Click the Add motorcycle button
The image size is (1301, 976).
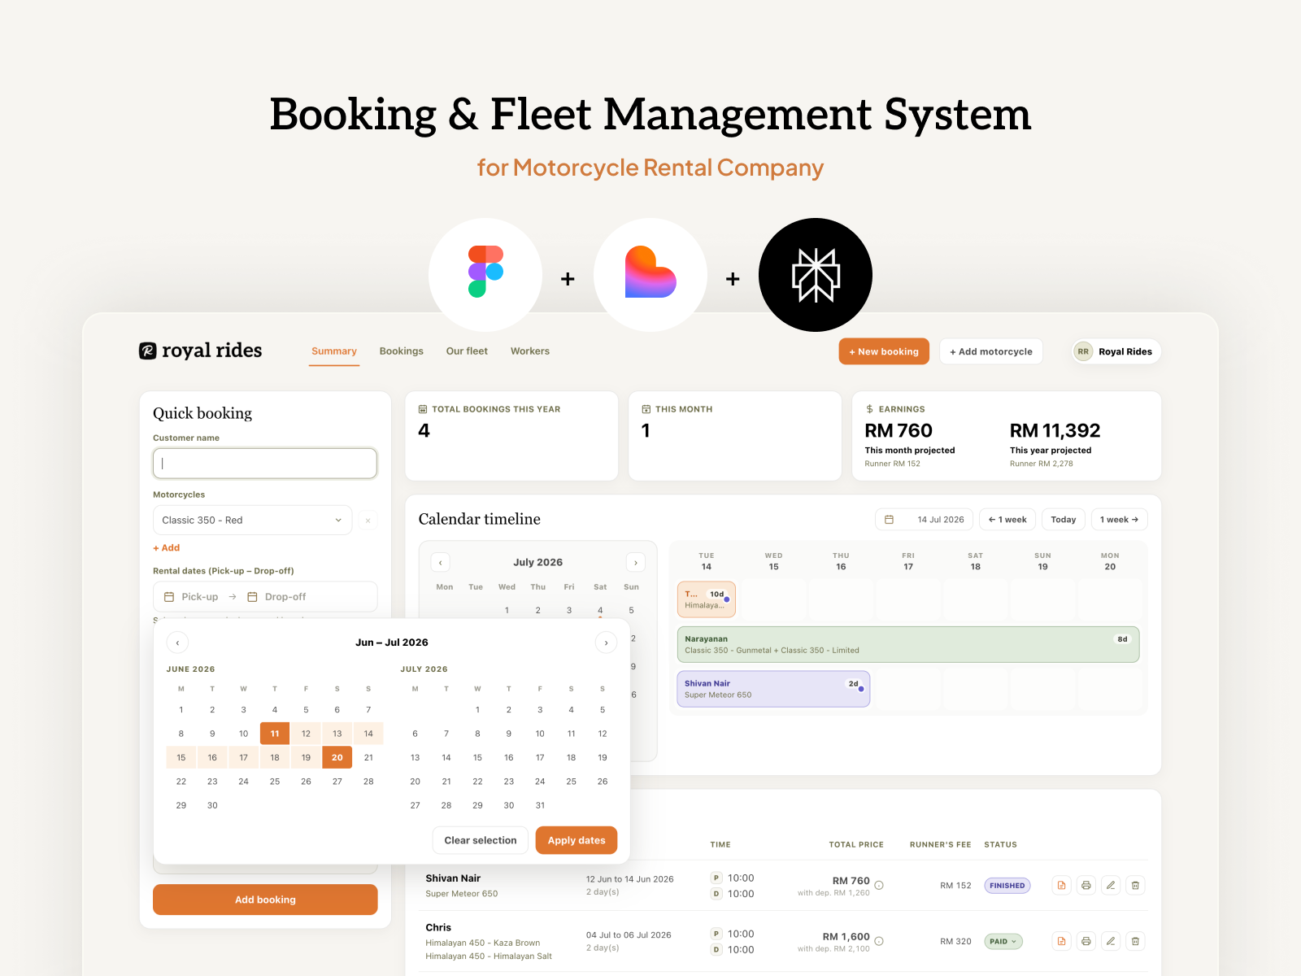tap(991, 351)
